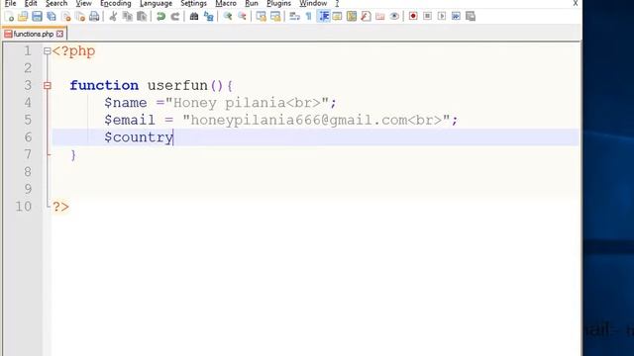Open the Encoding menu

[116, 3]
